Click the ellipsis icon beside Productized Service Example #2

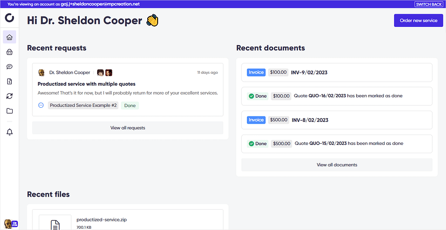tap(41, 105)
